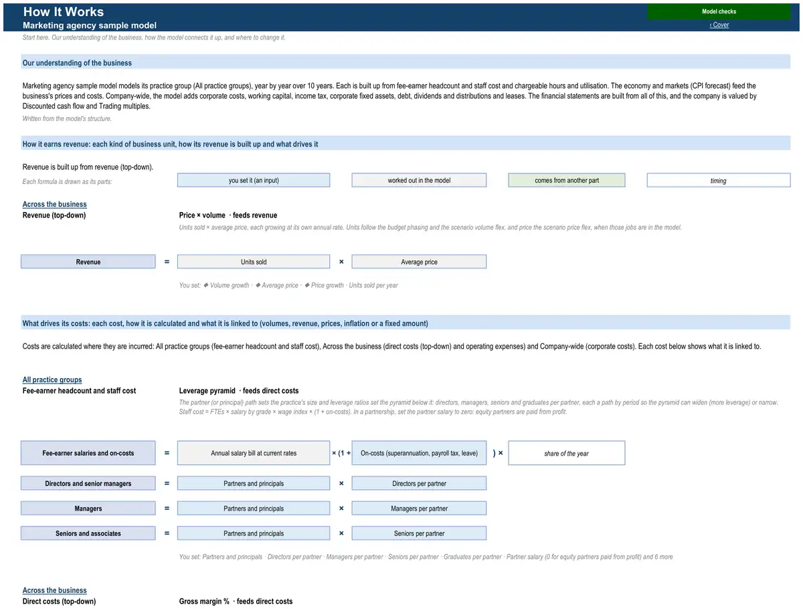This screenshot has height=609, width=803.
Task: Select Annual salary bill at current rates
Action: point(254,453)
